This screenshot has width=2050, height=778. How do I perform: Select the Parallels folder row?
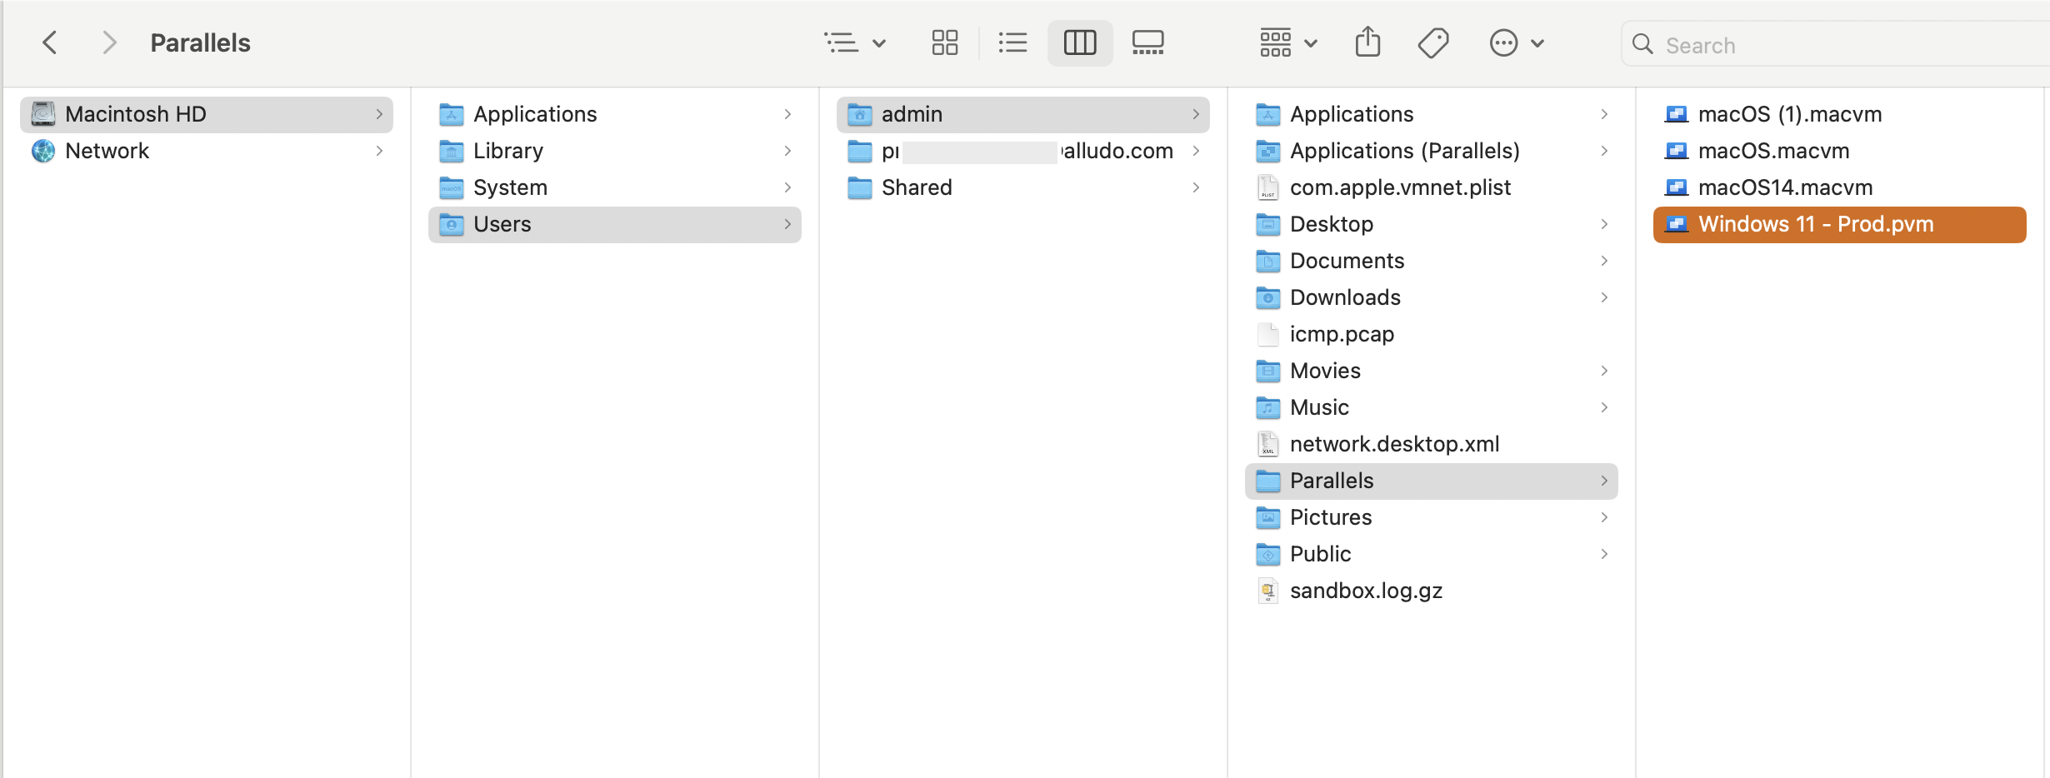pyautogui.click(x=1432, y=481)
